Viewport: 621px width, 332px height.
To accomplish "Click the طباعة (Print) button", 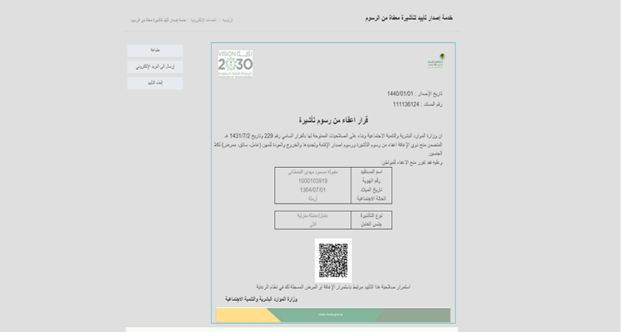I will tap(155, 50).
